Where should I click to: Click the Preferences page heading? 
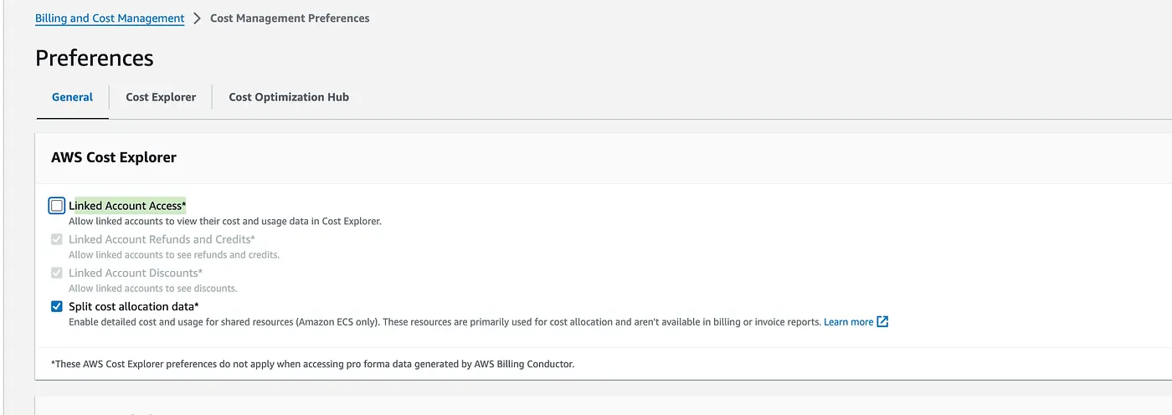(x=95, y=58)
